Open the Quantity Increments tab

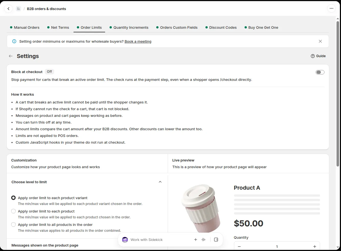point(129,27)
